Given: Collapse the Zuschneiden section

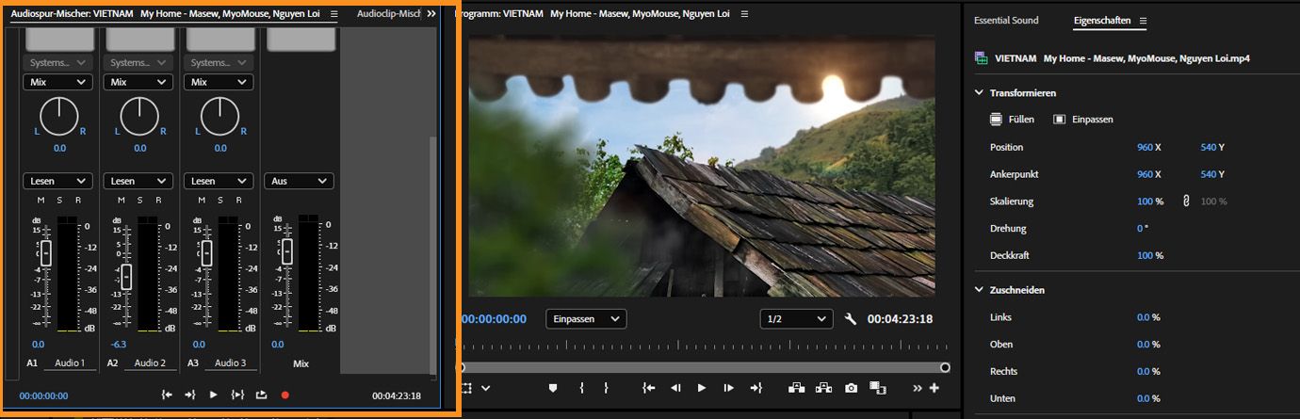Looking at the screenshot, I should point(979,290).
